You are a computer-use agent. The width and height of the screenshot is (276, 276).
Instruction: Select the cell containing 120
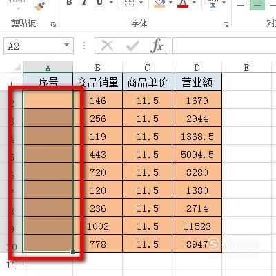98,190
